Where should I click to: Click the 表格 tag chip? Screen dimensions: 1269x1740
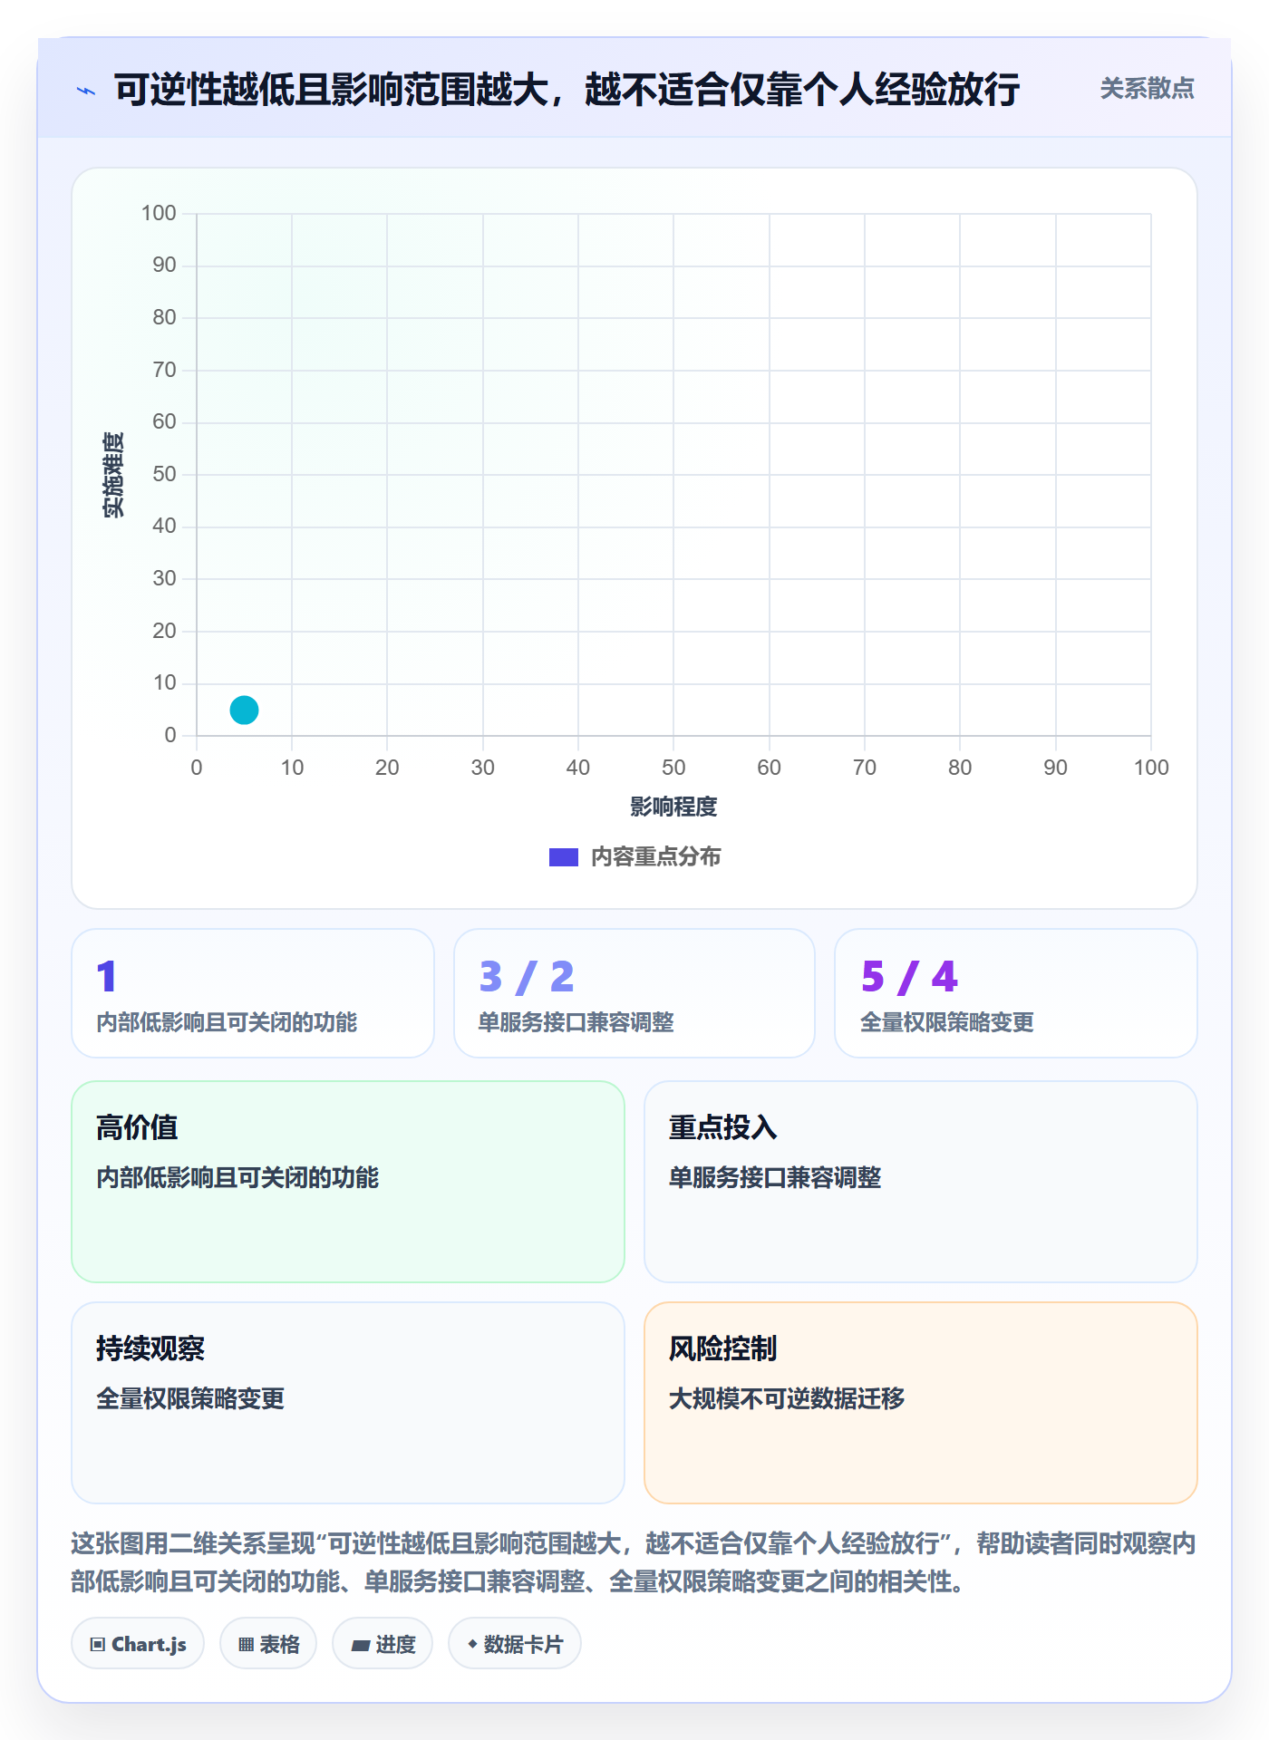268,1643
